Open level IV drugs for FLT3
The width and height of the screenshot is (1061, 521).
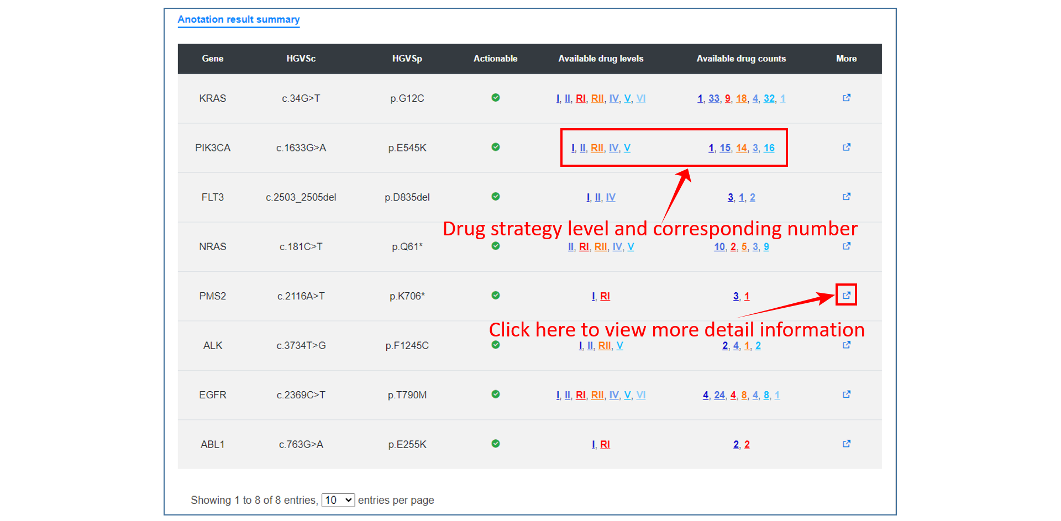point(611,197)
